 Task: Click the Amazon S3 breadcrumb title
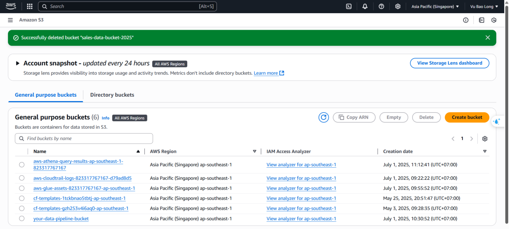pyautogui.click(x=31, y=20)
